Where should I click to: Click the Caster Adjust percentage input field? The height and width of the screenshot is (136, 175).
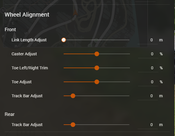coord(148,54)
